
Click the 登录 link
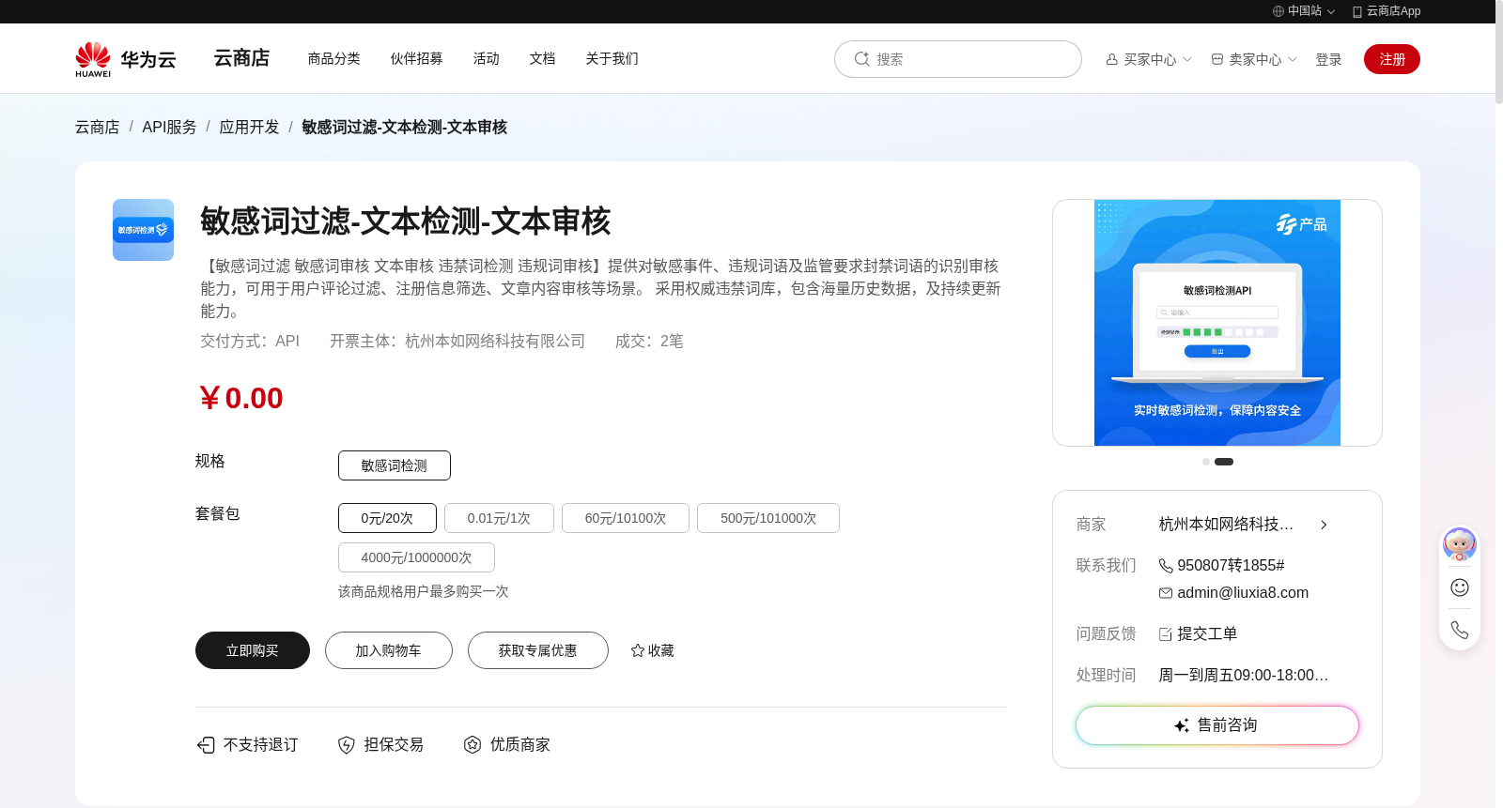1328,59
